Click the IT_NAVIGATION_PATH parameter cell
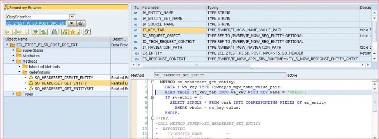This screenshot has height=139, width=379. (174, 48)
